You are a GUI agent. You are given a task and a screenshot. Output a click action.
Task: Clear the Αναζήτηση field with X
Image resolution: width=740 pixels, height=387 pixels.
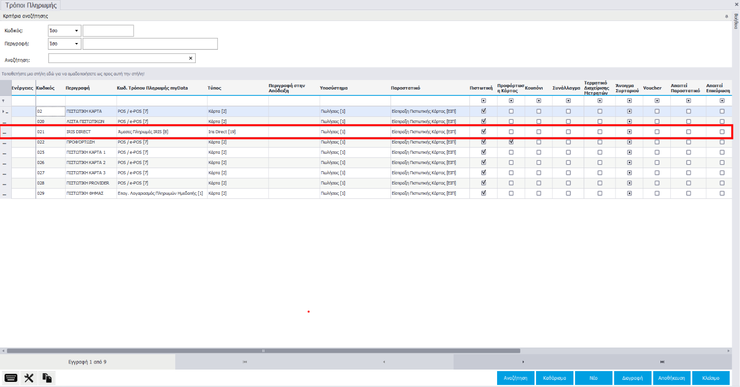click(191, 58)
